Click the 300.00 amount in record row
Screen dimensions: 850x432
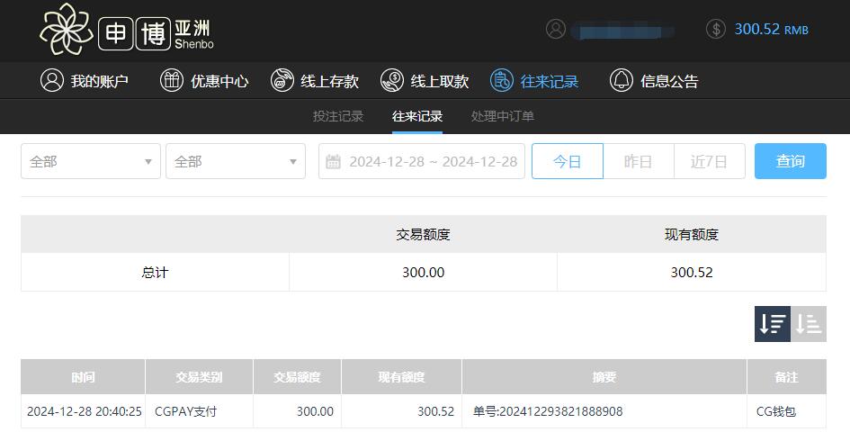click(x=315, y=411)
